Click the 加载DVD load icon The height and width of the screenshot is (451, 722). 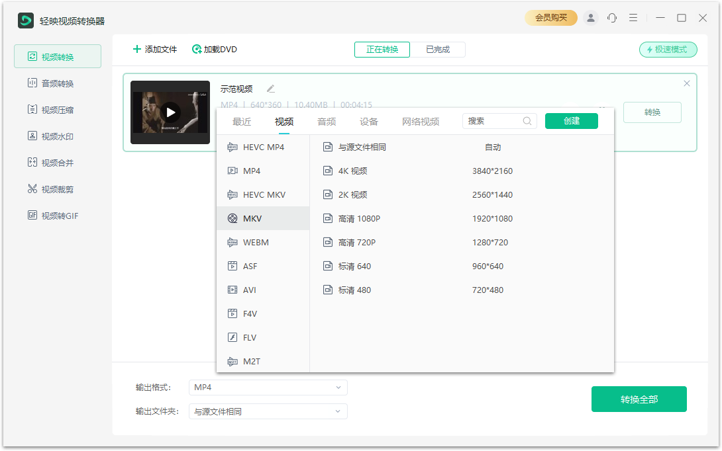click(197, 50)
